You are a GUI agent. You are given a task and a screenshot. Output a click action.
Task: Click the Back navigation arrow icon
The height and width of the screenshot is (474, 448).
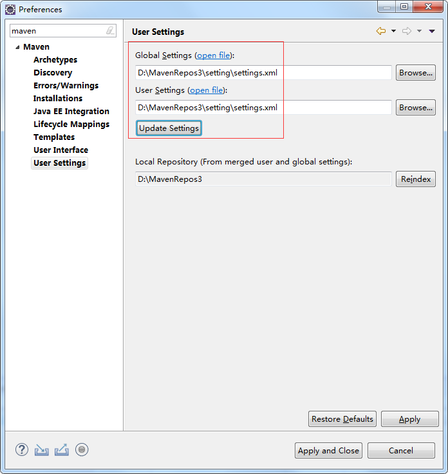[x=381, y=31]
